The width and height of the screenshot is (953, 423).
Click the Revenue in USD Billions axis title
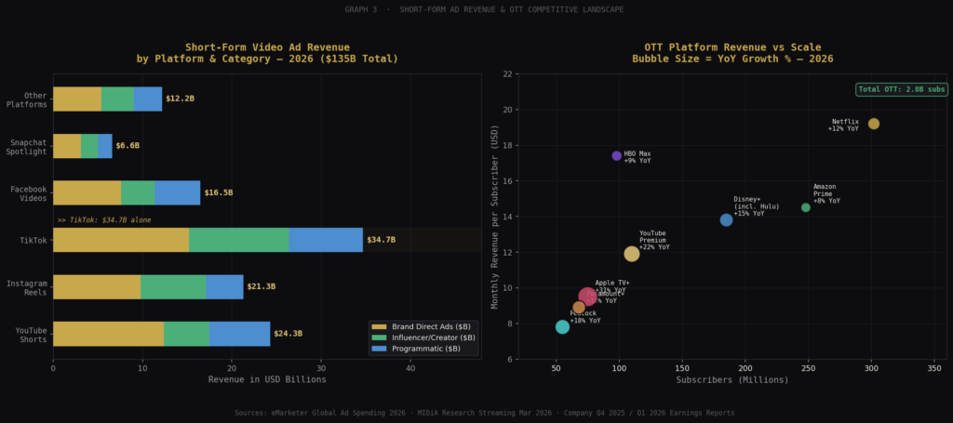(267, 379)
